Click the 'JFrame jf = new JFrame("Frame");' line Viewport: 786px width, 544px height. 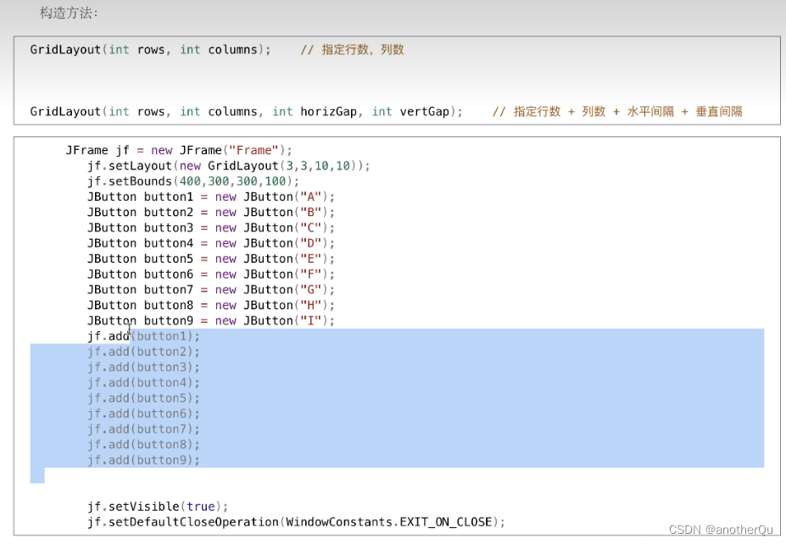click(179, 150)
